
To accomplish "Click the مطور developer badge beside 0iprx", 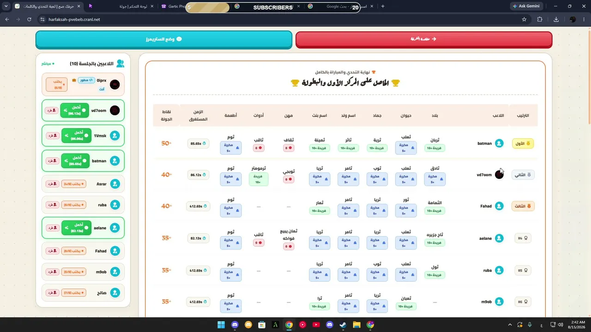I will pos(86,80).
